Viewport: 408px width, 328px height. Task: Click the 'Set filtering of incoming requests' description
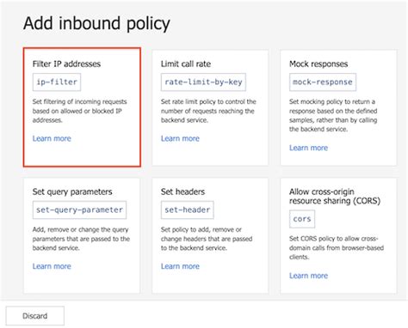[x=79, y=111]
